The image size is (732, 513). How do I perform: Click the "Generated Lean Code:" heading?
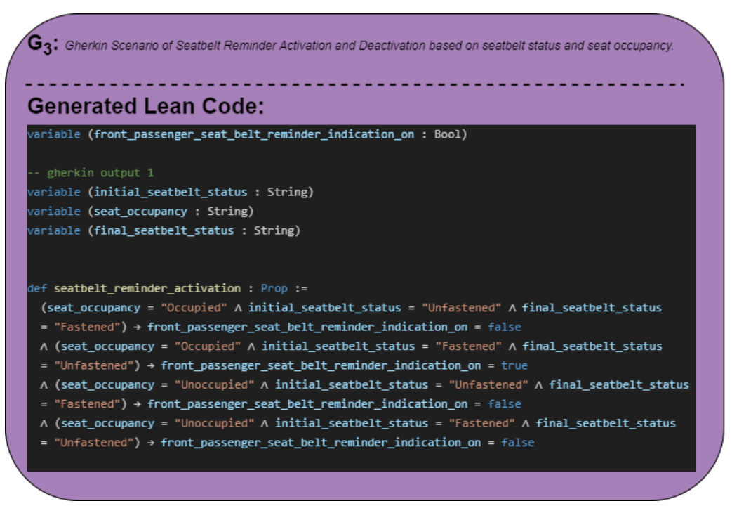(145, 107)
